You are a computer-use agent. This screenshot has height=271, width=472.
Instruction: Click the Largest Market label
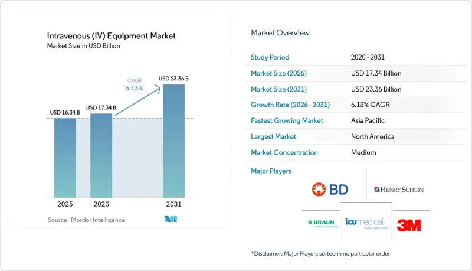(273, 137)
